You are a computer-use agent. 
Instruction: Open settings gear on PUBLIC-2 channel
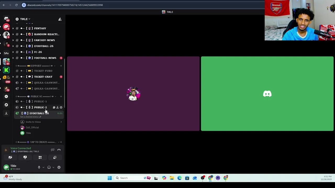[61, 107]
